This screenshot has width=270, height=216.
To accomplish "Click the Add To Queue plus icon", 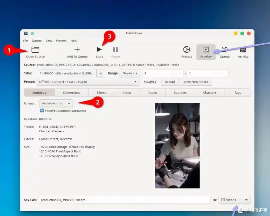I will 77,50.
